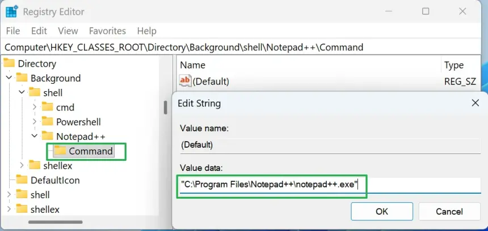Viewport: 488px width, 231px height.
Task: Close the Edit String dialog
Action: coord(476,103)
